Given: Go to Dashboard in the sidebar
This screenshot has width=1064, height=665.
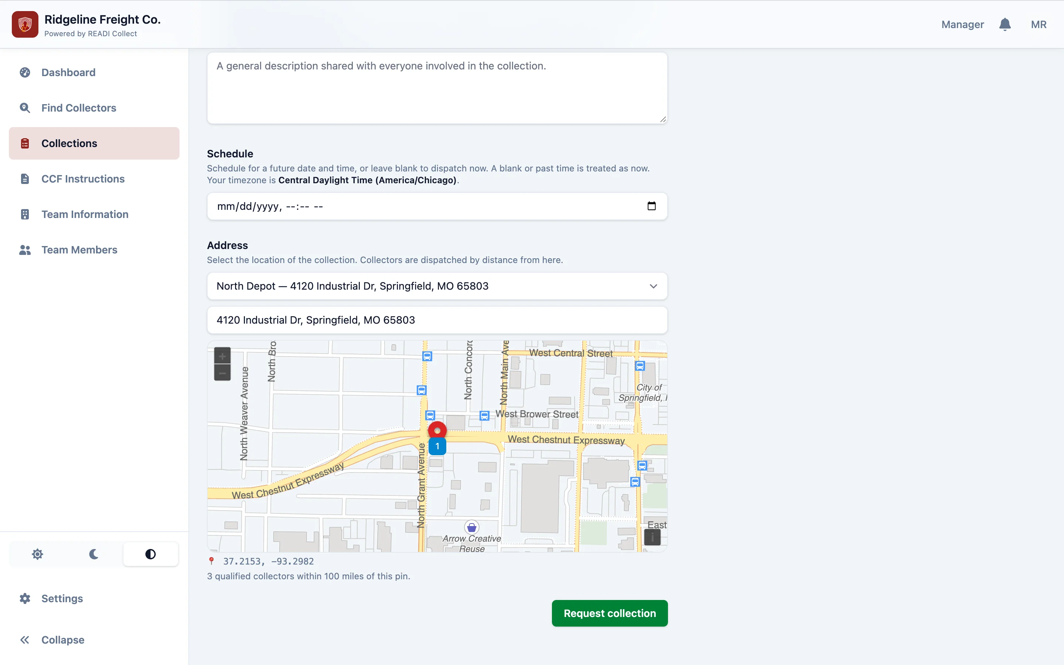Looking at the screenshot, I should [94, 72].
